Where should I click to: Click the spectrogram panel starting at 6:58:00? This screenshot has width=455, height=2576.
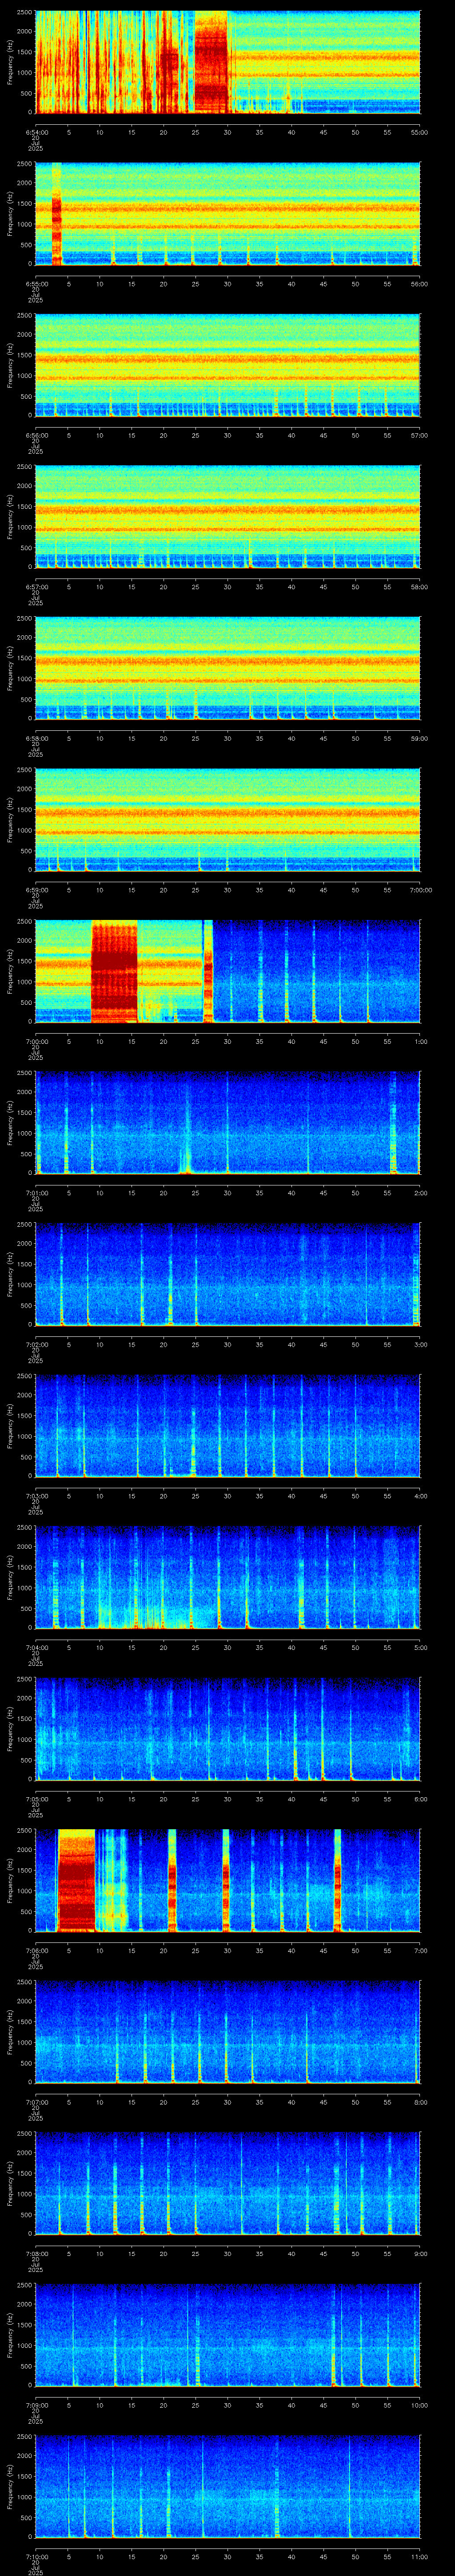tap(227, 669)
